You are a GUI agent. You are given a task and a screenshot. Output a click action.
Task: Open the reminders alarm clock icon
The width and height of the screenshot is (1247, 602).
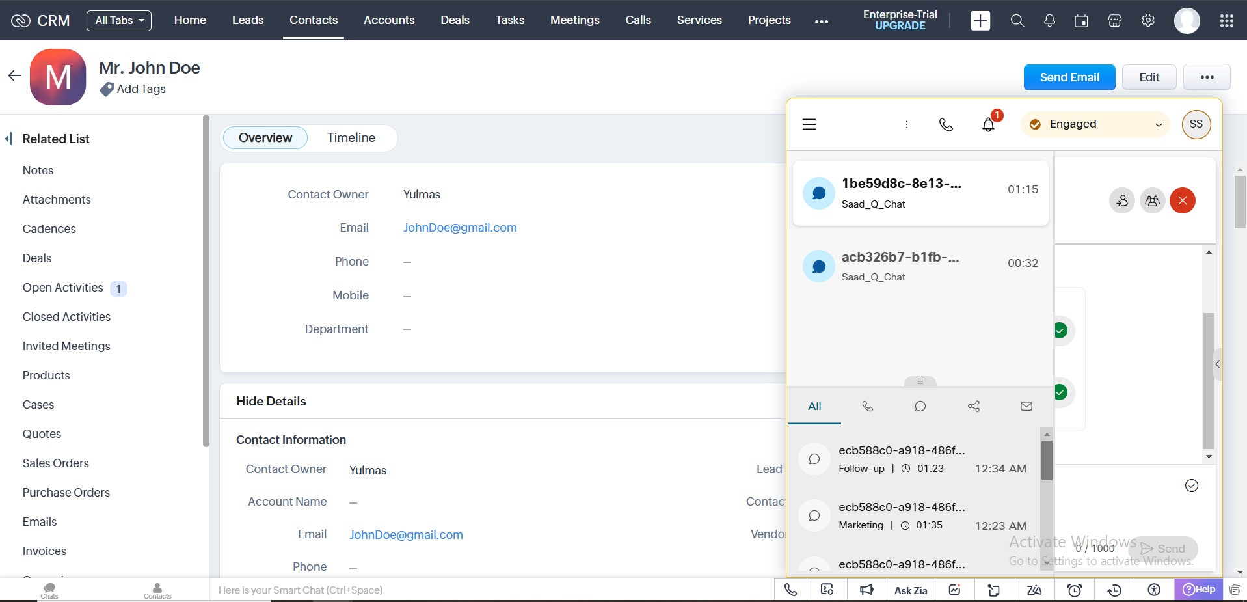tap(1075, 590)
